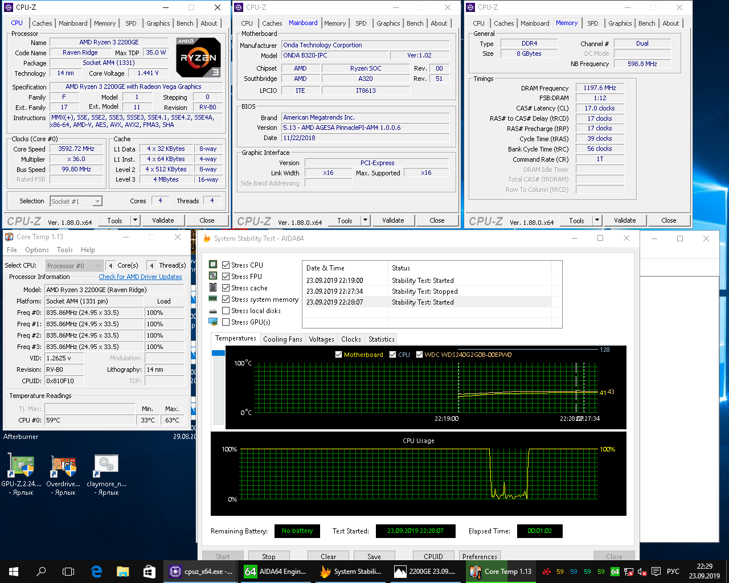The width and height of the screenshot is (729, 583).
Task: Open the Selection Socket #1 dropdown
Action: (76, 201)
